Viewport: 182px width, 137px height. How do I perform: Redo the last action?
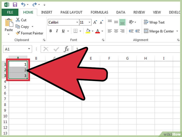pyautogui.click(x=34, y=5)
